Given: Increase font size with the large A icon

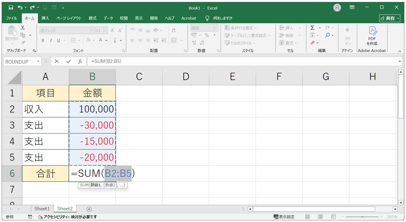Looking at the screenshot, I should pos(113,30).
